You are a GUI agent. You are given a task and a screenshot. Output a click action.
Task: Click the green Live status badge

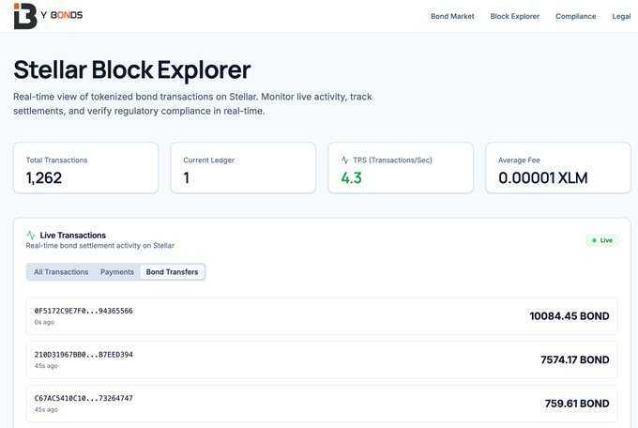602,240
